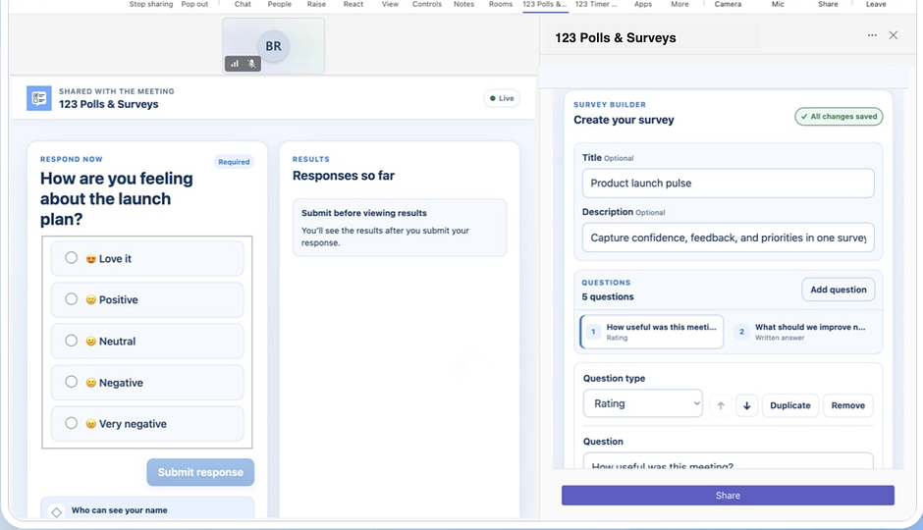The image size is (923, 530).
Task: Select the Positive radio option
Action: click(72, 298)
